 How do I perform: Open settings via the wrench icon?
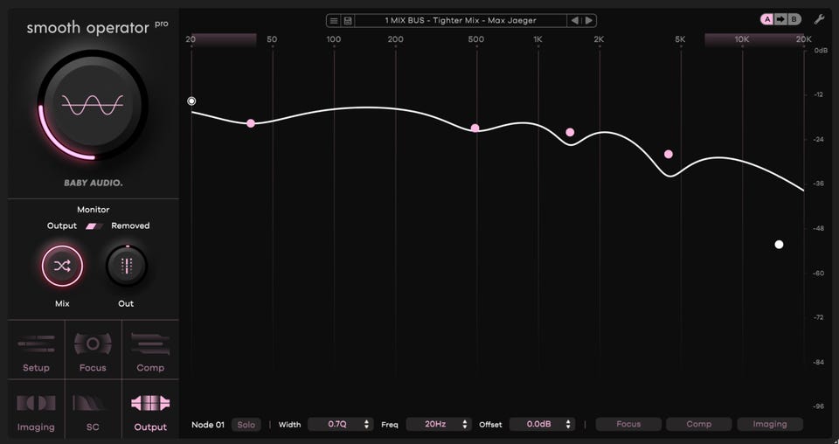819,20
